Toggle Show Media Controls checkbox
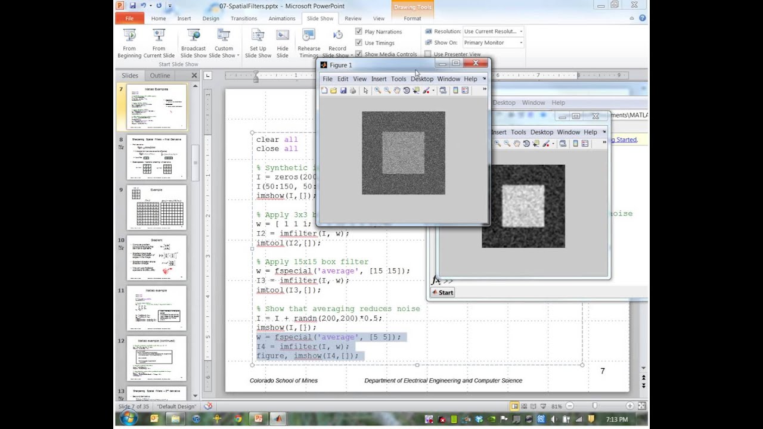Screen dimensions: 763x429 click(359, 54)
